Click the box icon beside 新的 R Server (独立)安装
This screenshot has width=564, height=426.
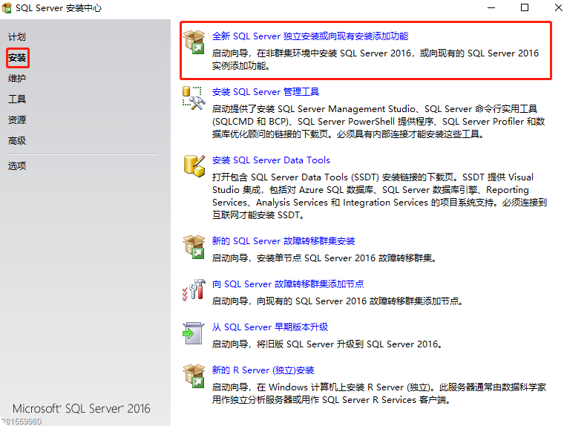[x=194, y=376]
